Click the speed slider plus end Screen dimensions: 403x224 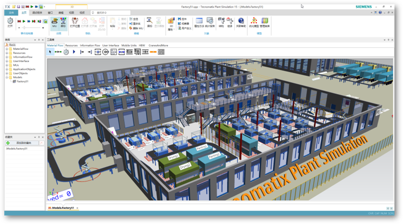pyautogui.click(x=43, y=28)
